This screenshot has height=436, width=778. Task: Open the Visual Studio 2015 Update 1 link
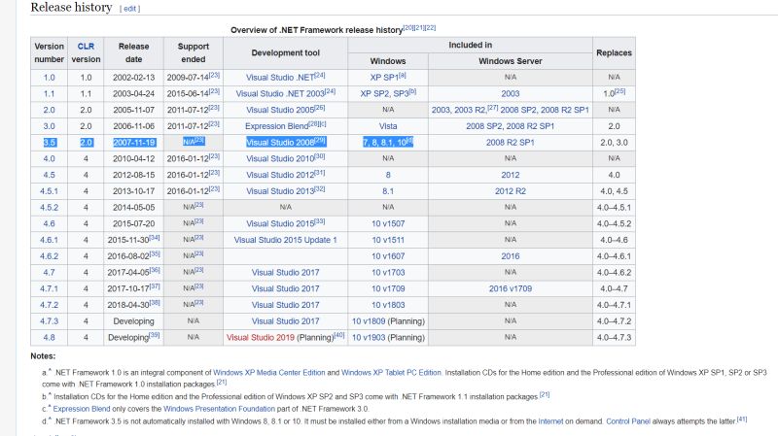pos(285,240)
